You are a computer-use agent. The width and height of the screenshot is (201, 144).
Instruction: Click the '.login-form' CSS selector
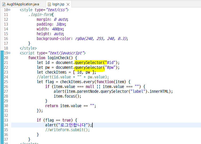pos(40,15)
